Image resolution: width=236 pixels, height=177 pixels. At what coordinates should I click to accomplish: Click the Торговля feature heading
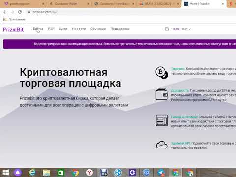click(178, 69)
